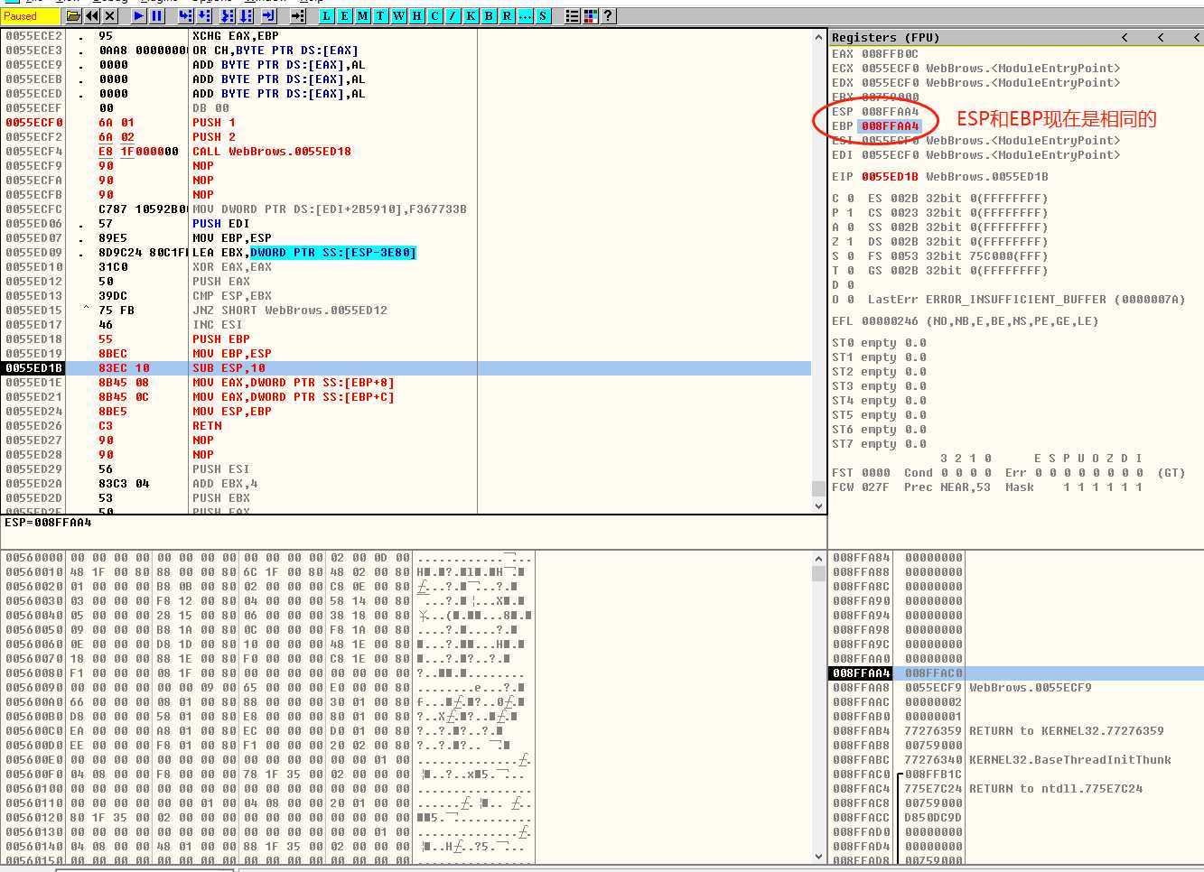Image resolution: width=1204 pixels, height=872 pixels.
Task: Click the Execute till return icon
Action: [269, 16]
